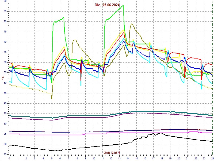Click hour 3 on the time axis
This screenshot has width=214, height=161.
click(35, 159)
